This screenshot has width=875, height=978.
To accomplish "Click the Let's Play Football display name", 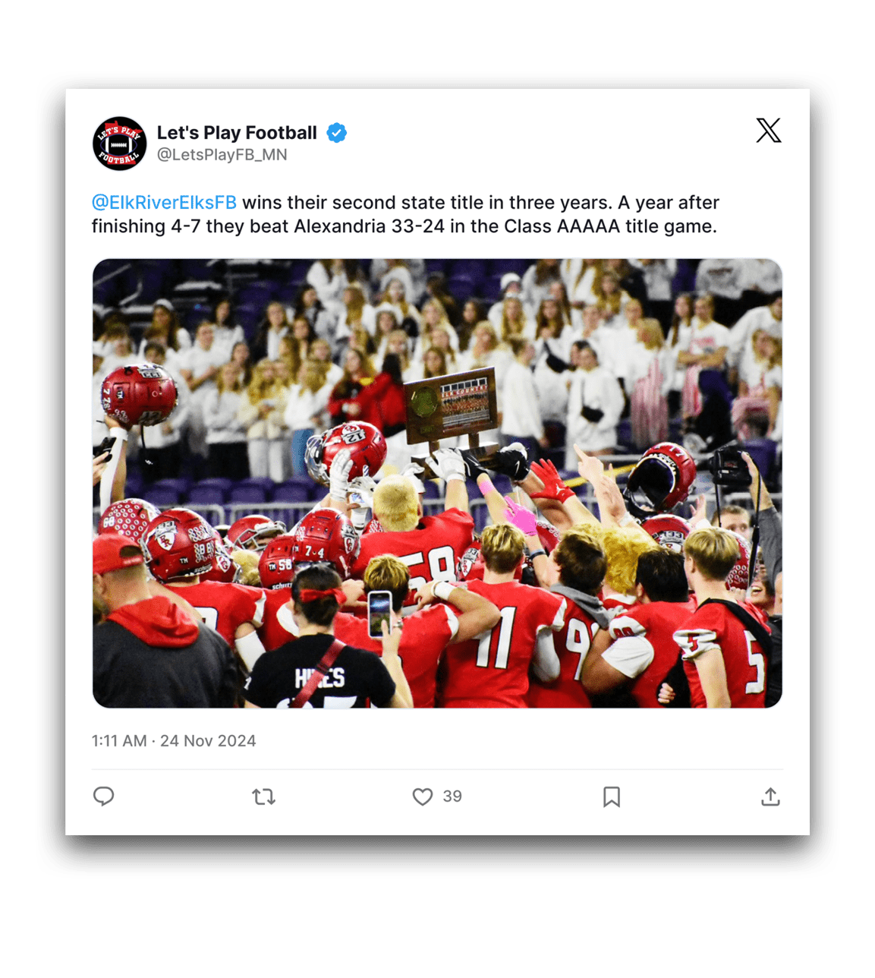I will tap(237, 133).
